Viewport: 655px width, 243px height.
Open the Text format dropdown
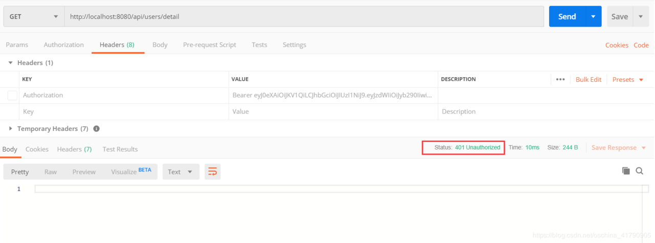click(181, 171)
